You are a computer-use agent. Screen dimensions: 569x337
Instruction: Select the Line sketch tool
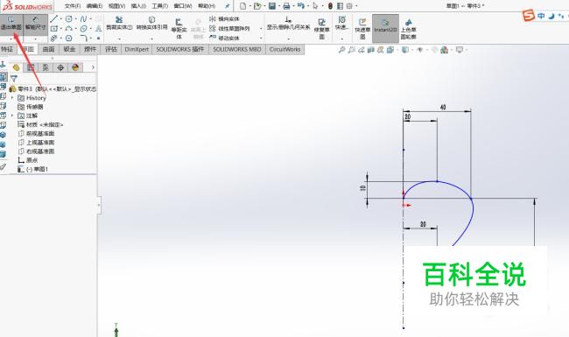pyautogui.click(x=54, y=18)
